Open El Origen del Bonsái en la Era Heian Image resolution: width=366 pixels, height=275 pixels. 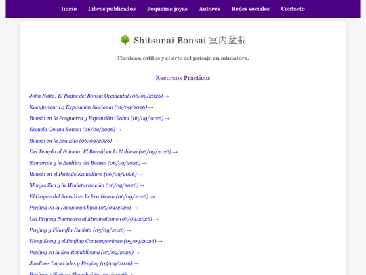pyautogui.click(x=92, y=196)
